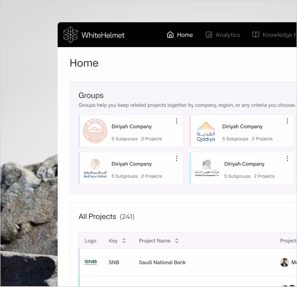Click the WhiteHelmet snowflake logo icon
297x287 pixels.
71,35
